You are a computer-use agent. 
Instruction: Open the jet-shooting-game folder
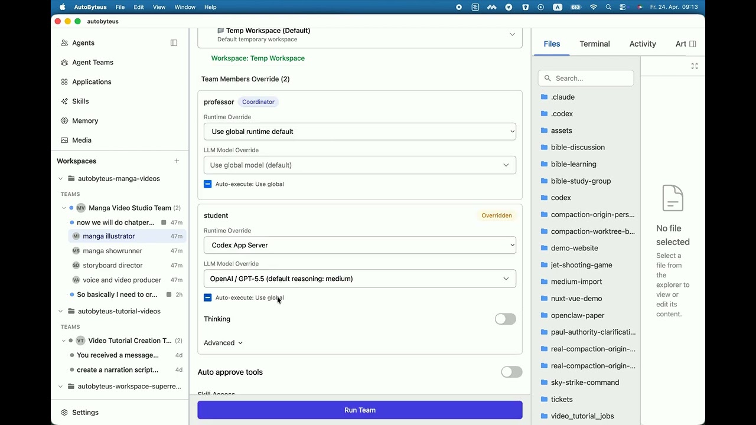coord(581,266)
